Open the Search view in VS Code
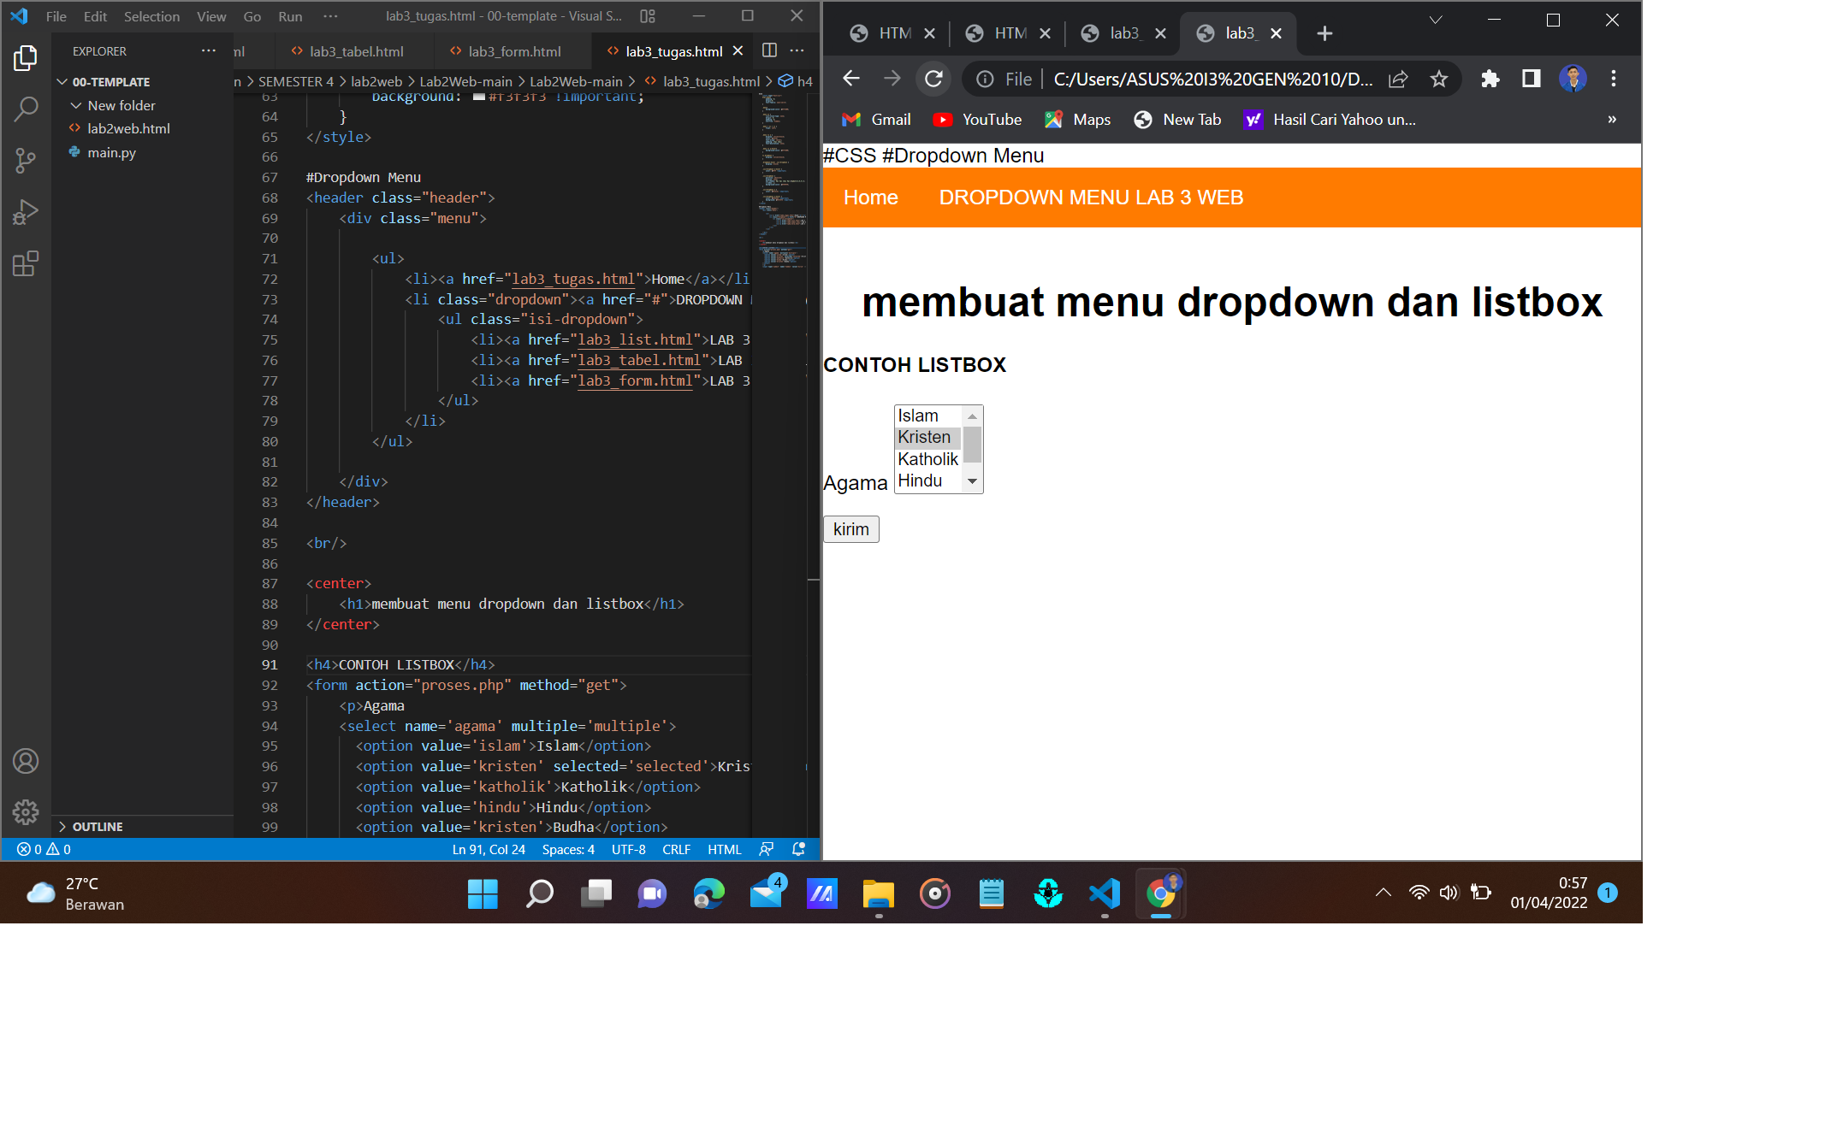 pos(26,109)
